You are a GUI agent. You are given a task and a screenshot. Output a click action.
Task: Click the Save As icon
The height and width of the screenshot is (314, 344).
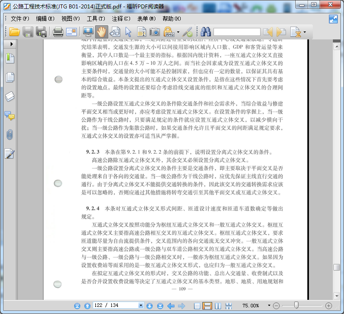tap(41, 32)
